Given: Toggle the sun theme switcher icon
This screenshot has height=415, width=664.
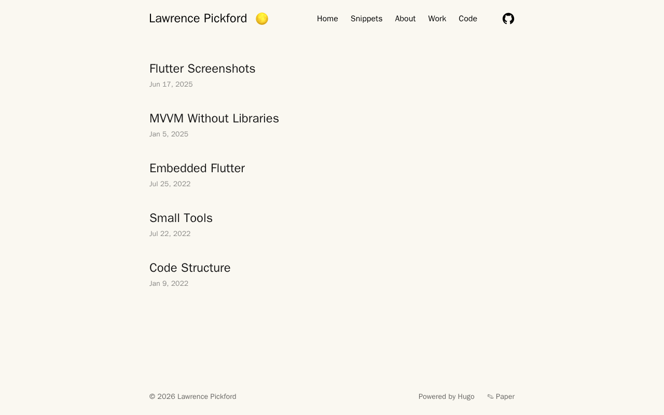Looking at the screenshot, I should (262, 19).
